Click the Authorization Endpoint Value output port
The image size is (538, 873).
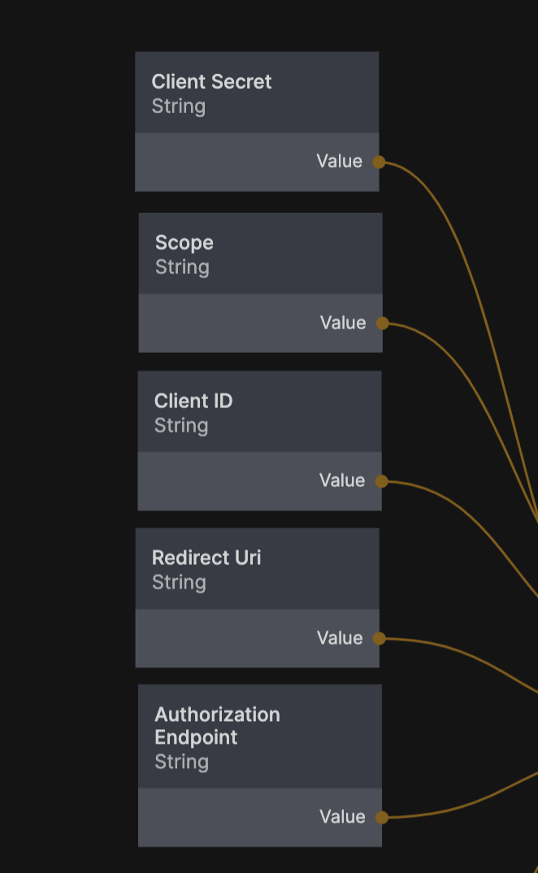click(382, 817)
